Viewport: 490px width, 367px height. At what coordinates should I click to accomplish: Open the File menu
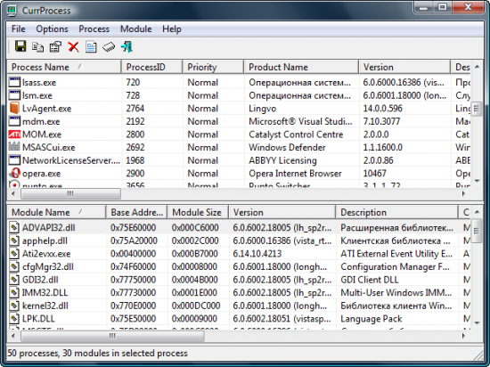[x=19, y=29]
